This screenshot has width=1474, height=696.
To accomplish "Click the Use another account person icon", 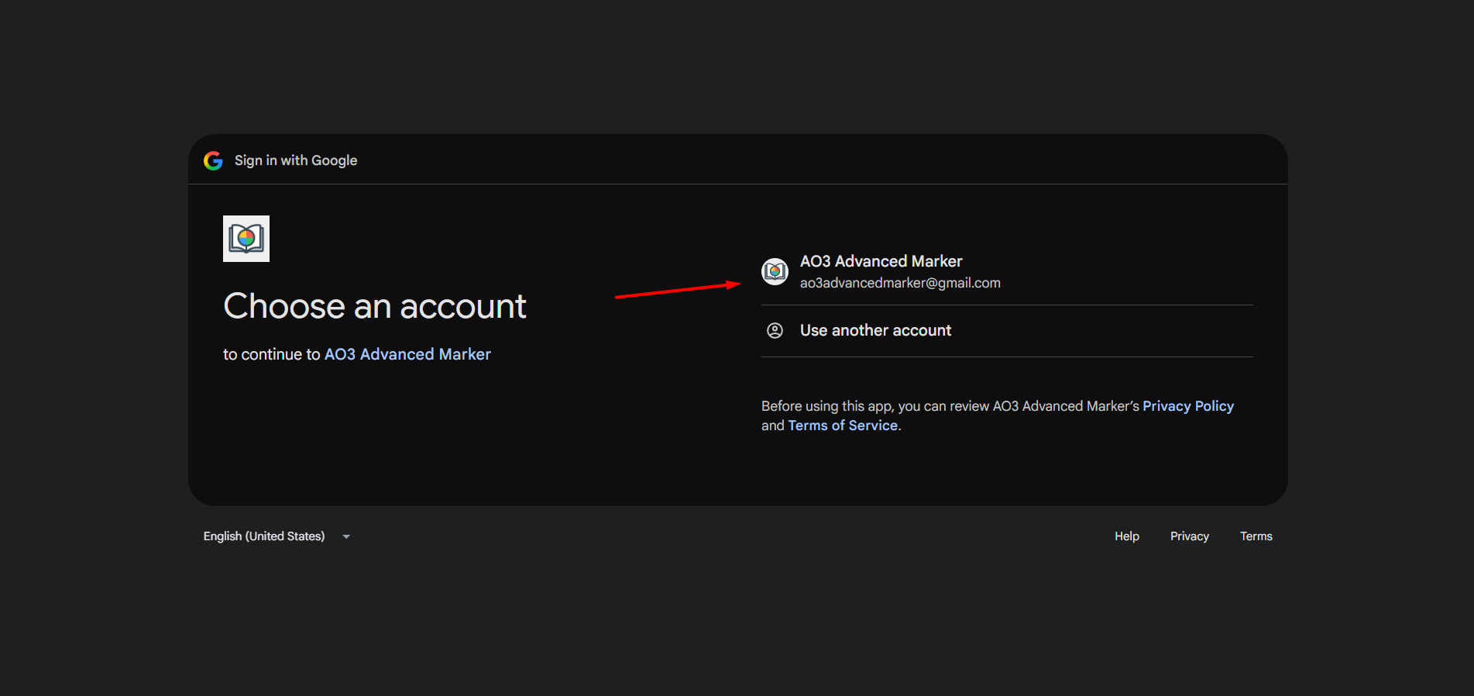I will click(775, 331).
